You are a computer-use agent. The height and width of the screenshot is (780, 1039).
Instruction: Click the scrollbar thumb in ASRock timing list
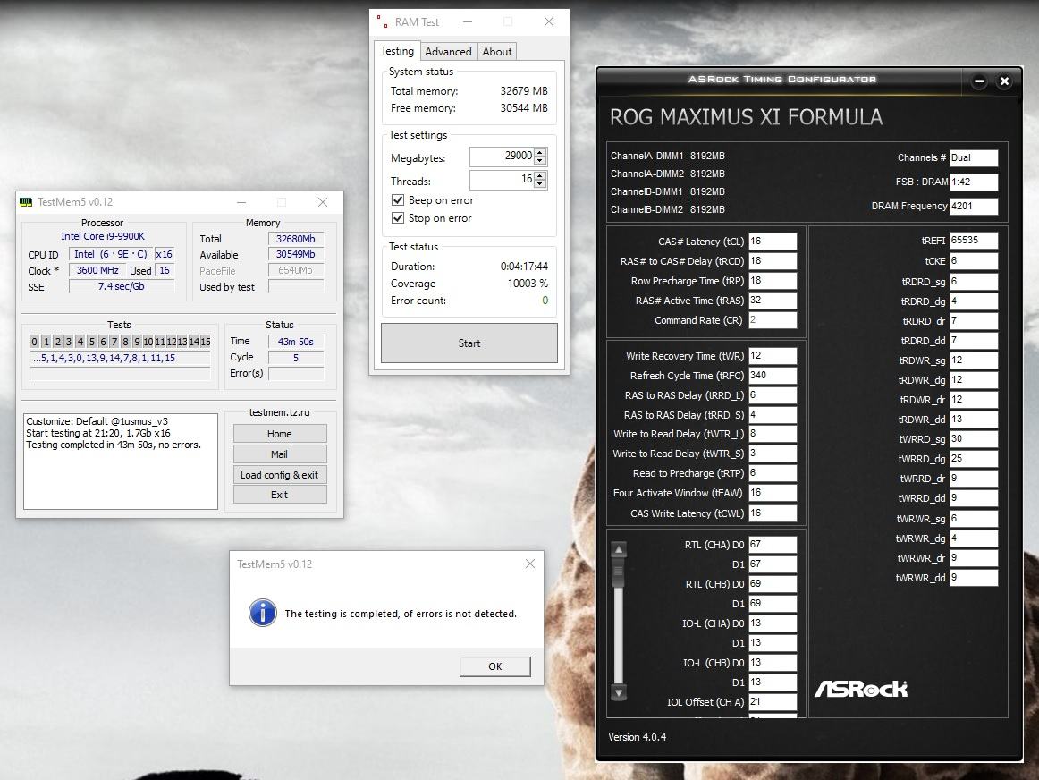[x=618, y=572]
